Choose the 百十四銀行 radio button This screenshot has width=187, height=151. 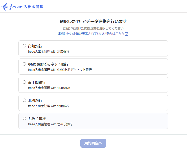24,82
